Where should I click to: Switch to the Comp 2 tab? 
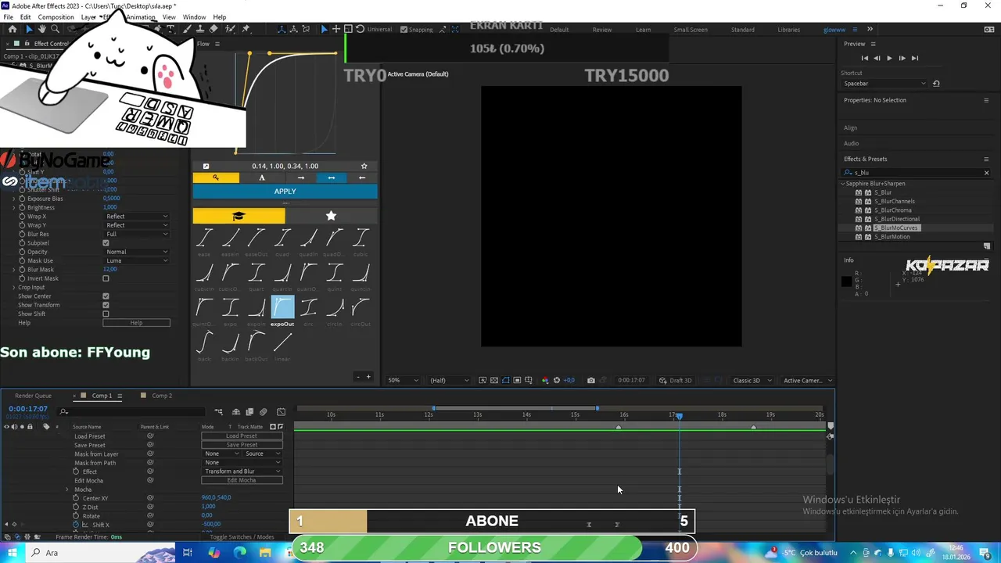(162, 396)
